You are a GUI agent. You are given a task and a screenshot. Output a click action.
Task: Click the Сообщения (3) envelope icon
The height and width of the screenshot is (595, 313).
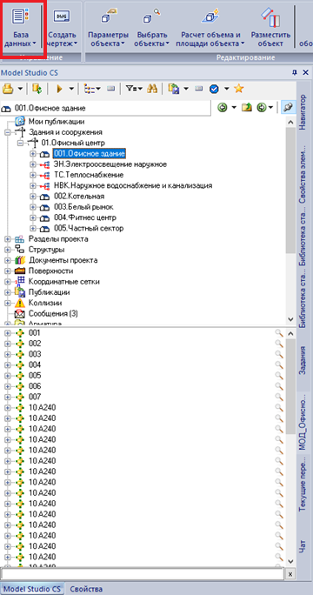pyautogui.click(x=19, y=314)
